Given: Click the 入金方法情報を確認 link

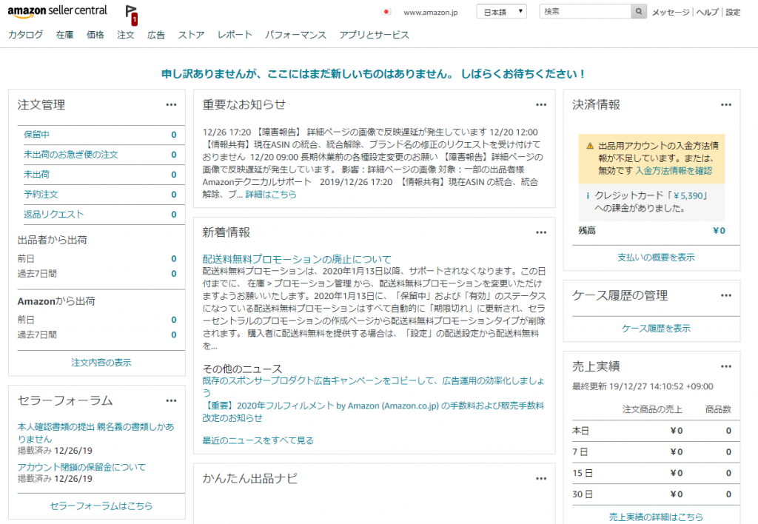Looking at the screenshot, I should click(674, 171).
